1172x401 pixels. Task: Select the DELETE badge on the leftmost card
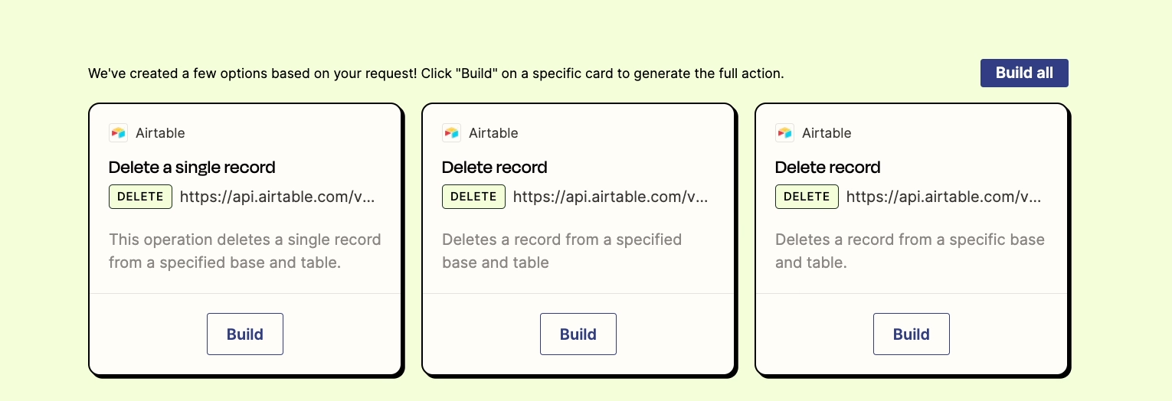click(140, 197)
